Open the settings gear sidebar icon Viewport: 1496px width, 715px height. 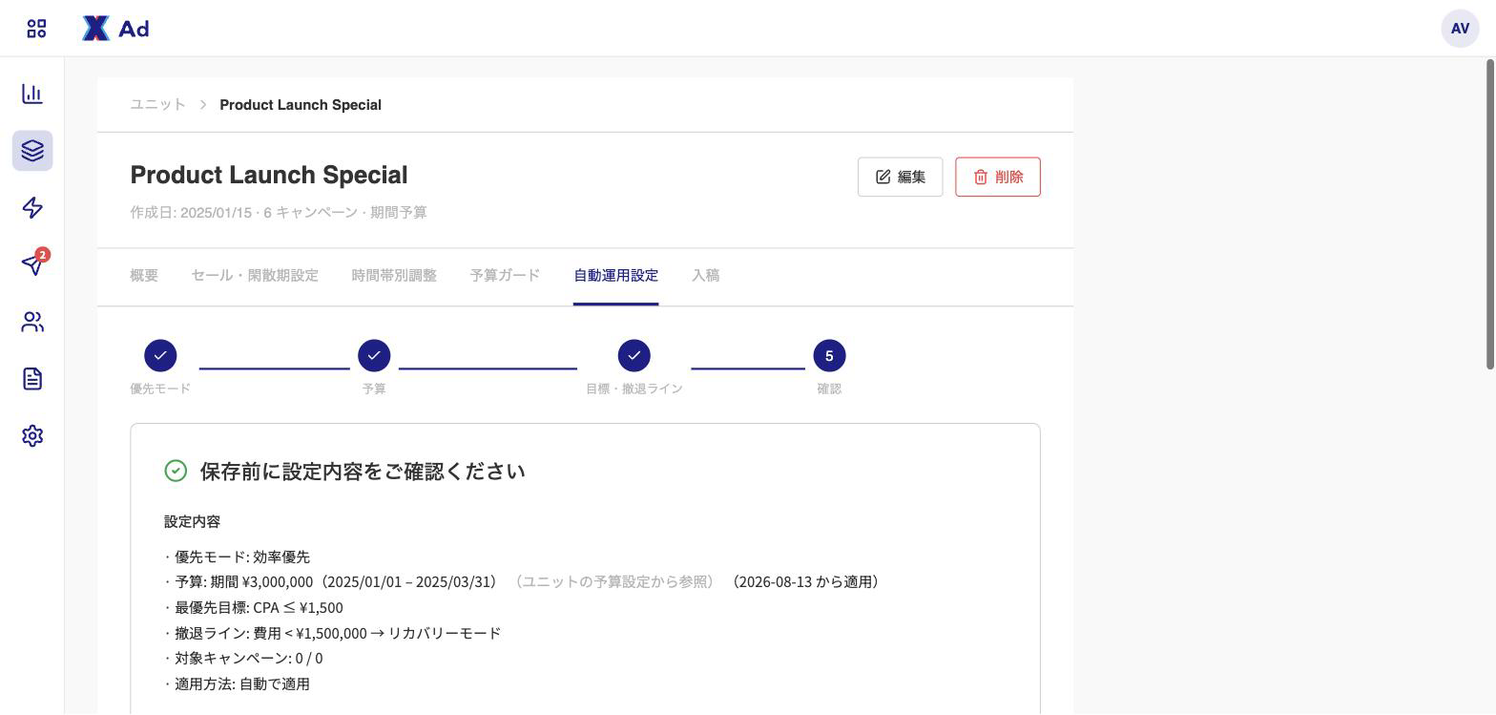(32, 435)
